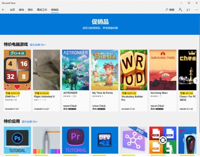Open the ASTRONEER game cover
The width and height of the screenshot is (200, 157).
(x=75, y=70)
